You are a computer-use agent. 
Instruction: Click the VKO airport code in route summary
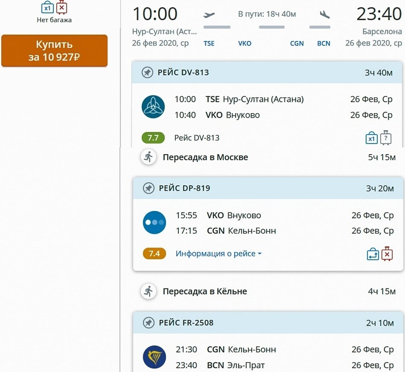(x=244, y=43)
